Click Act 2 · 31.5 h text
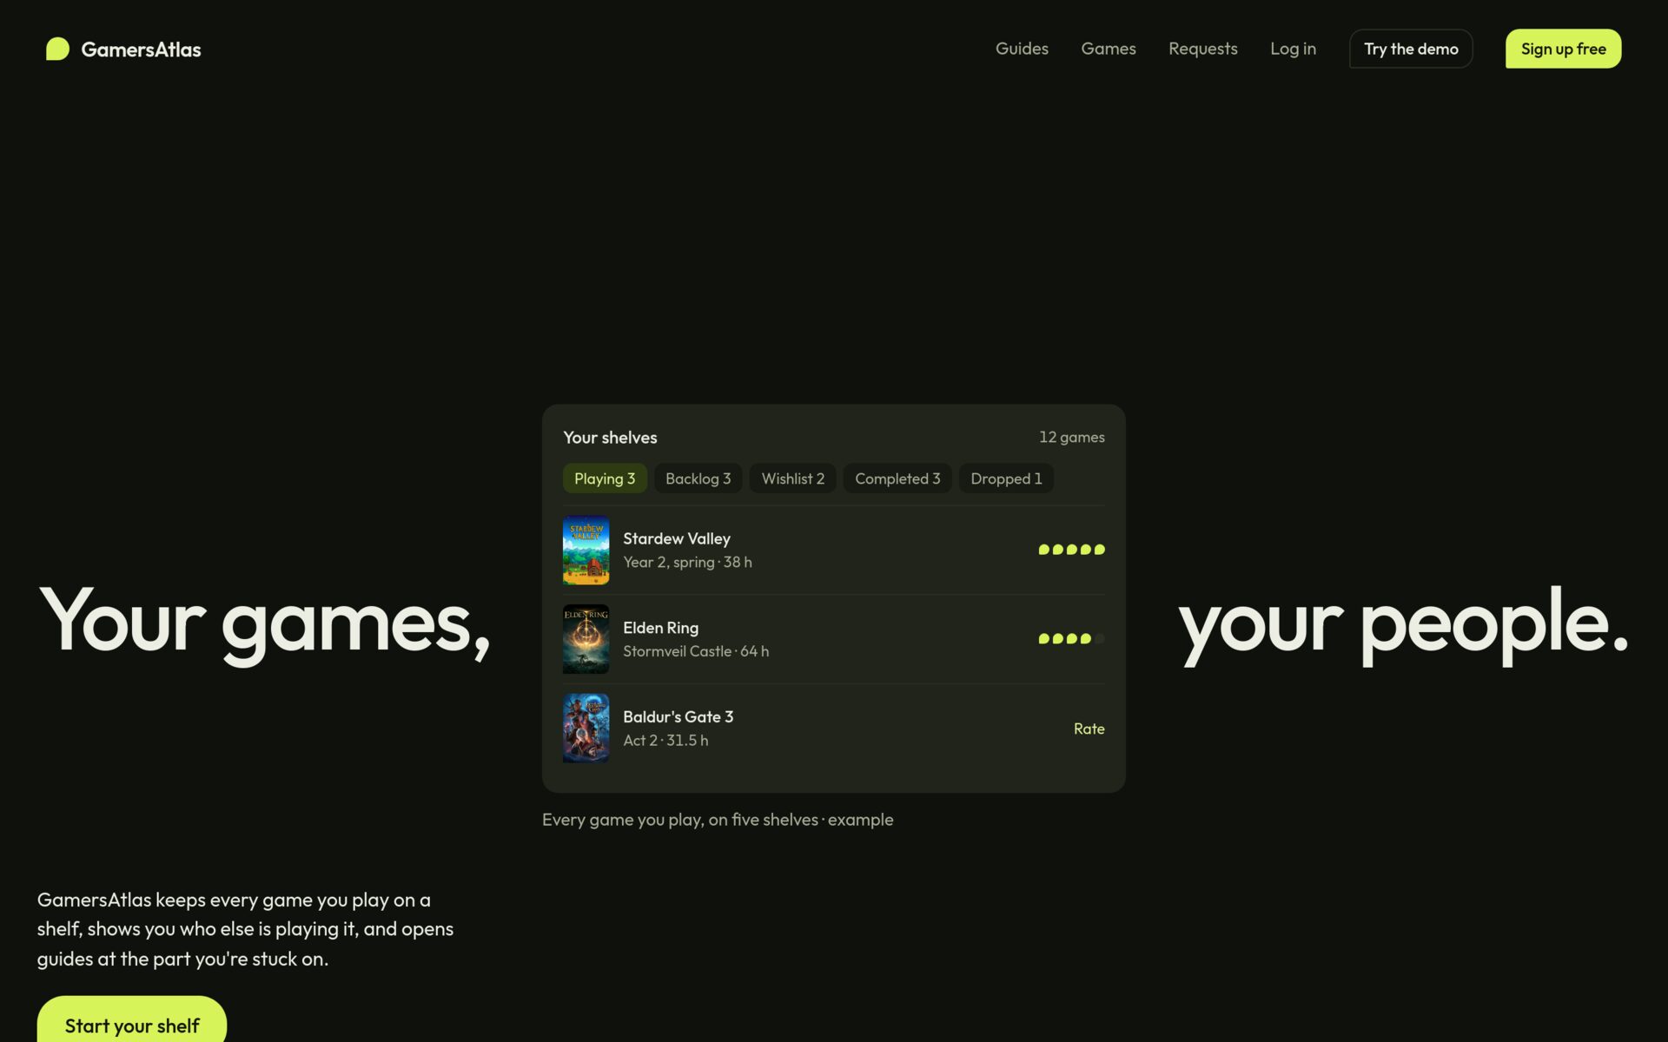1668x1042 pixels. tap(665, 741)
